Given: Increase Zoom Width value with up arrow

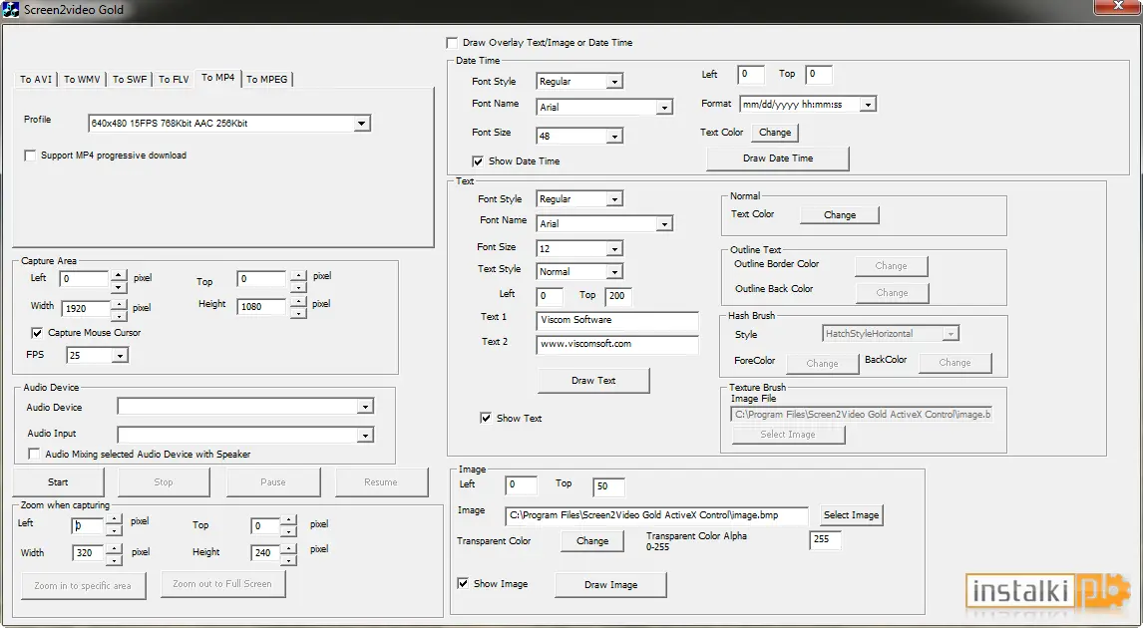Looking at the screenshot, I should coord(114,548).
